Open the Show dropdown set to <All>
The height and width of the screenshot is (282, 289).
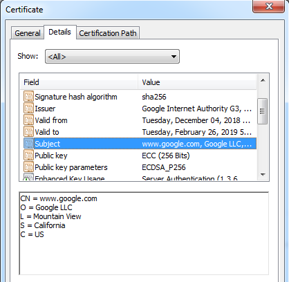click(x=112, y=57)
